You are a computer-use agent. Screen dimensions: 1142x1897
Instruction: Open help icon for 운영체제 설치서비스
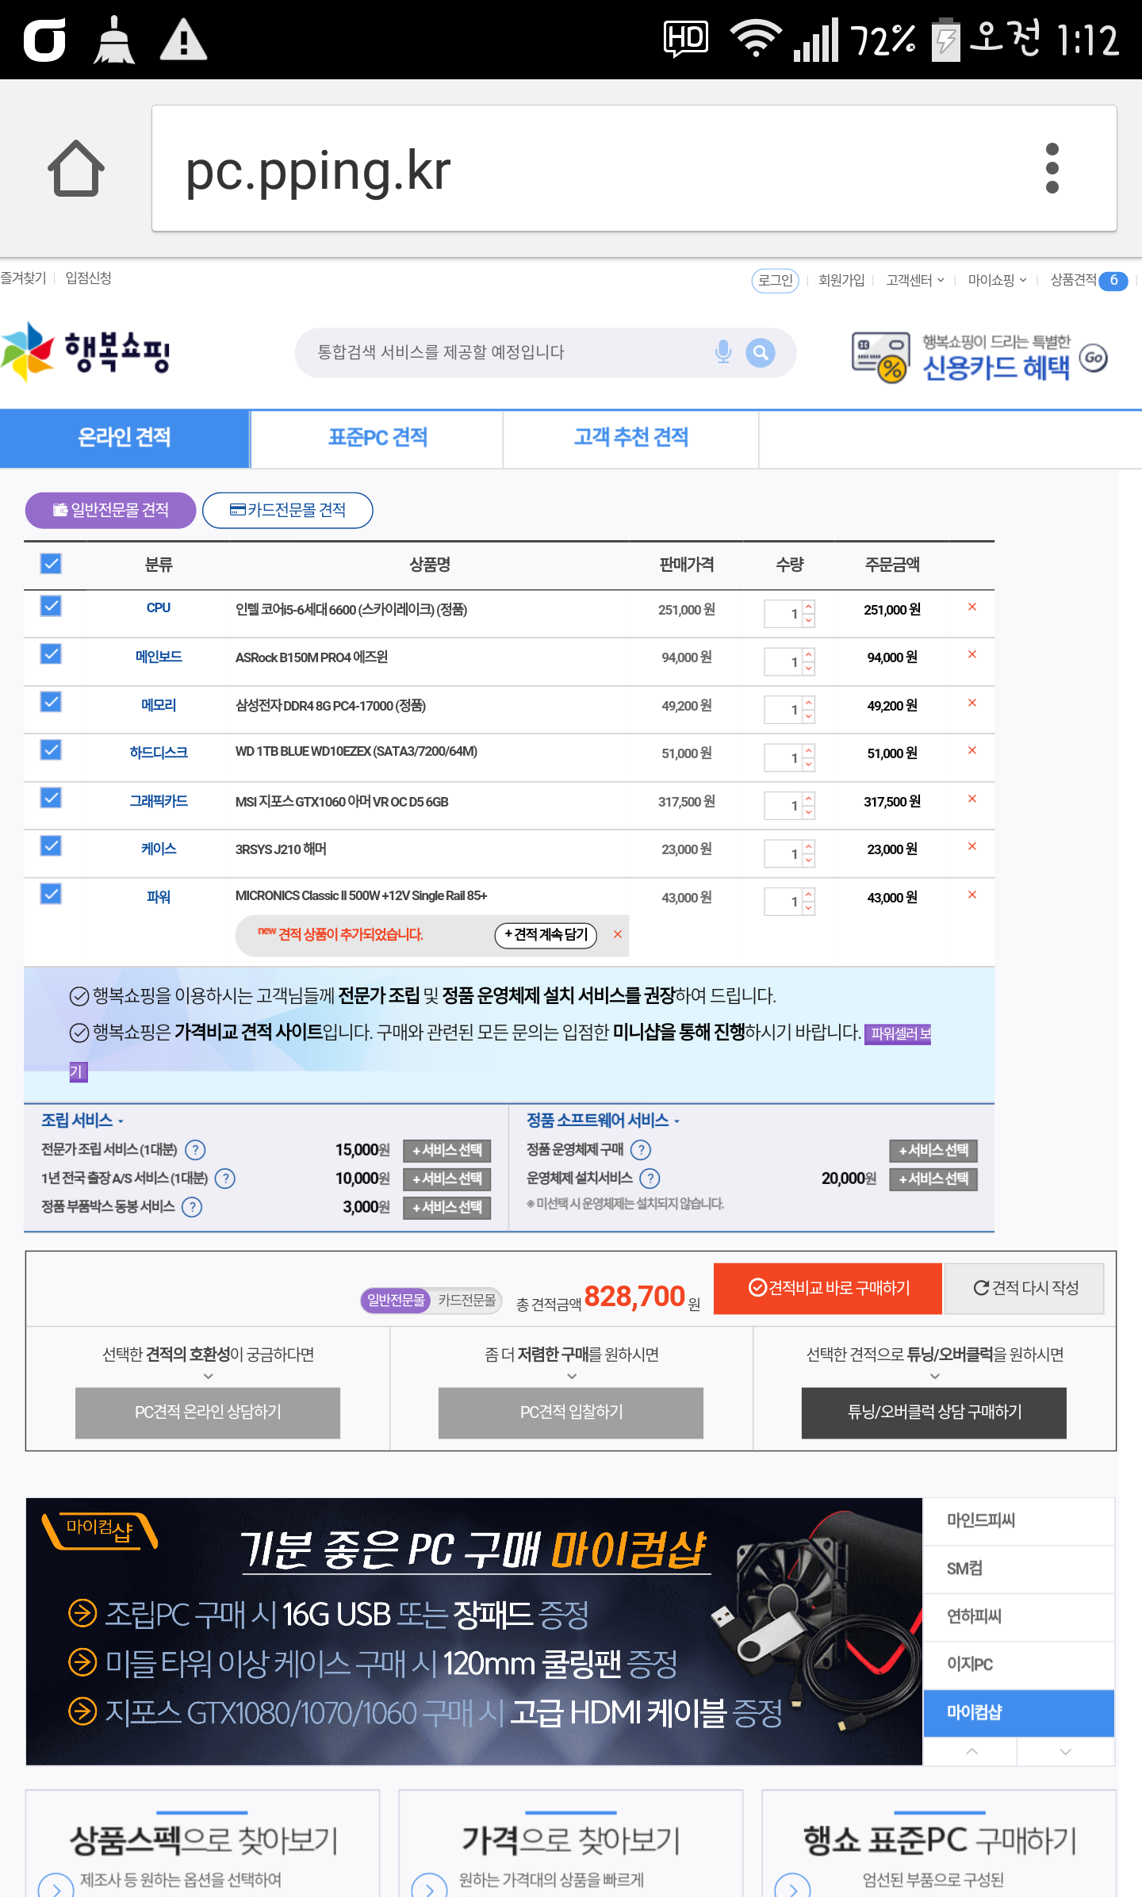(650, 1178)
